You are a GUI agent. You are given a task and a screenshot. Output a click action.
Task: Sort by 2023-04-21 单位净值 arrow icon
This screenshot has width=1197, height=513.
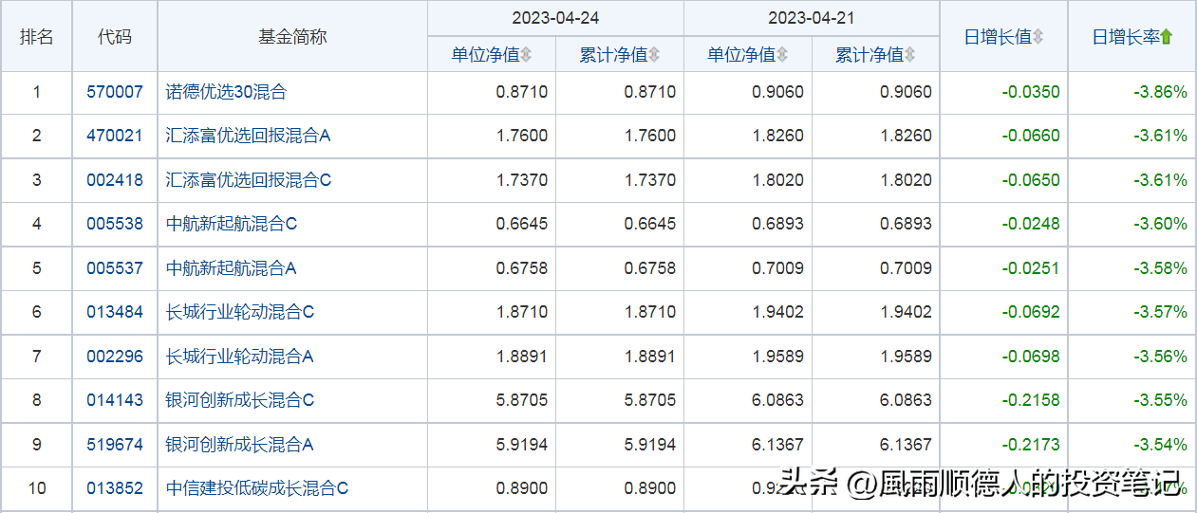pos(782,55)
